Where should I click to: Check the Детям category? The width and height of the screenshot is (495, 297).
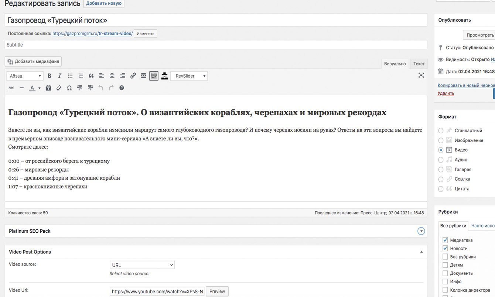point(445,265)
